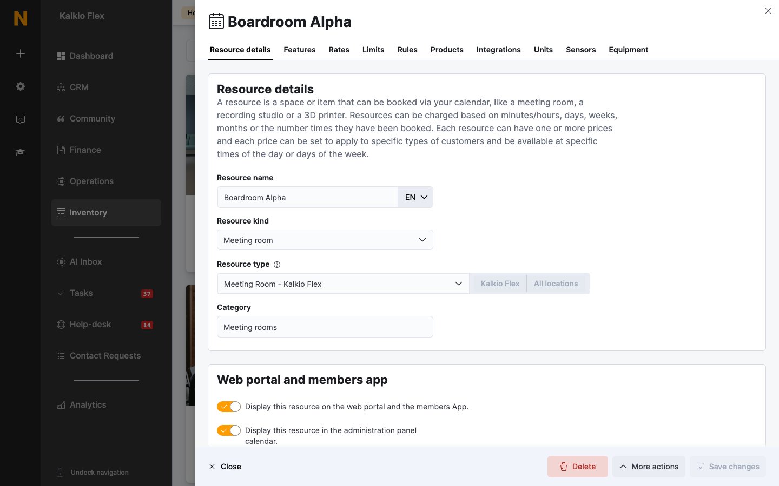Screen dimensions: 779x486
Task: Click the Boardroom Alpha calendar icon
Action: 216,22
